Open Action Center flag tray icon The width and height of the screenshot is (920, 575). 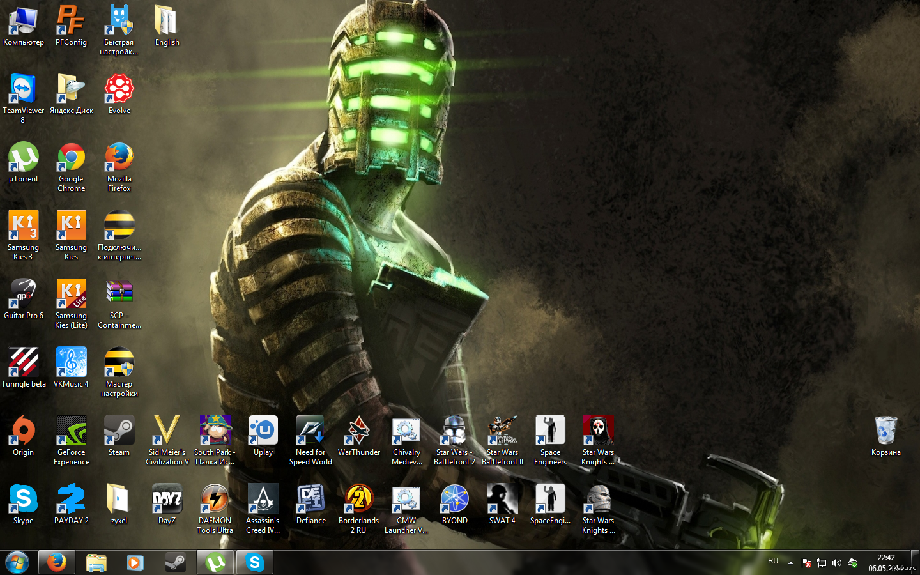click(806, 563)
